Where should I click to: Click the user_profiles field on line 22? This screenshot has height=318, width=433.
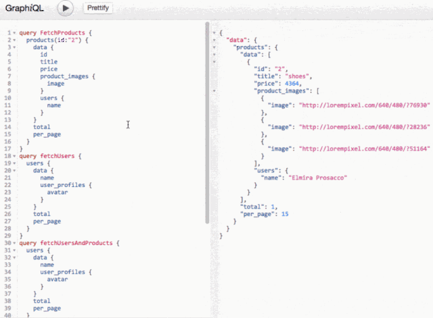tap(62, 185)
